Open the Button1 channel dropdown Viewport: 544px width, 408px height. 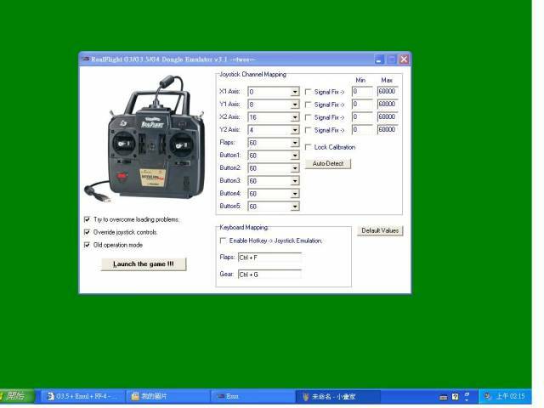(295, 156)
